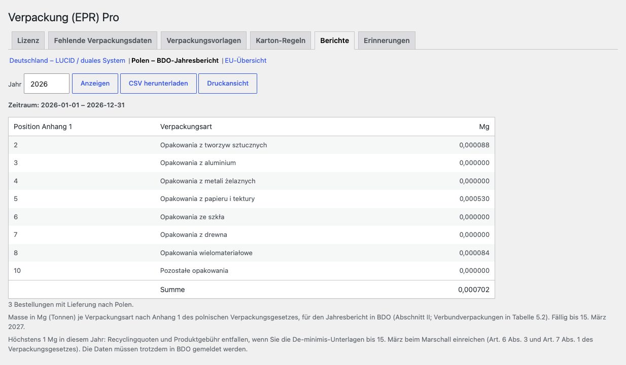
Task: Select Opakowania z aluminium row text
Action: pos(198,163)
